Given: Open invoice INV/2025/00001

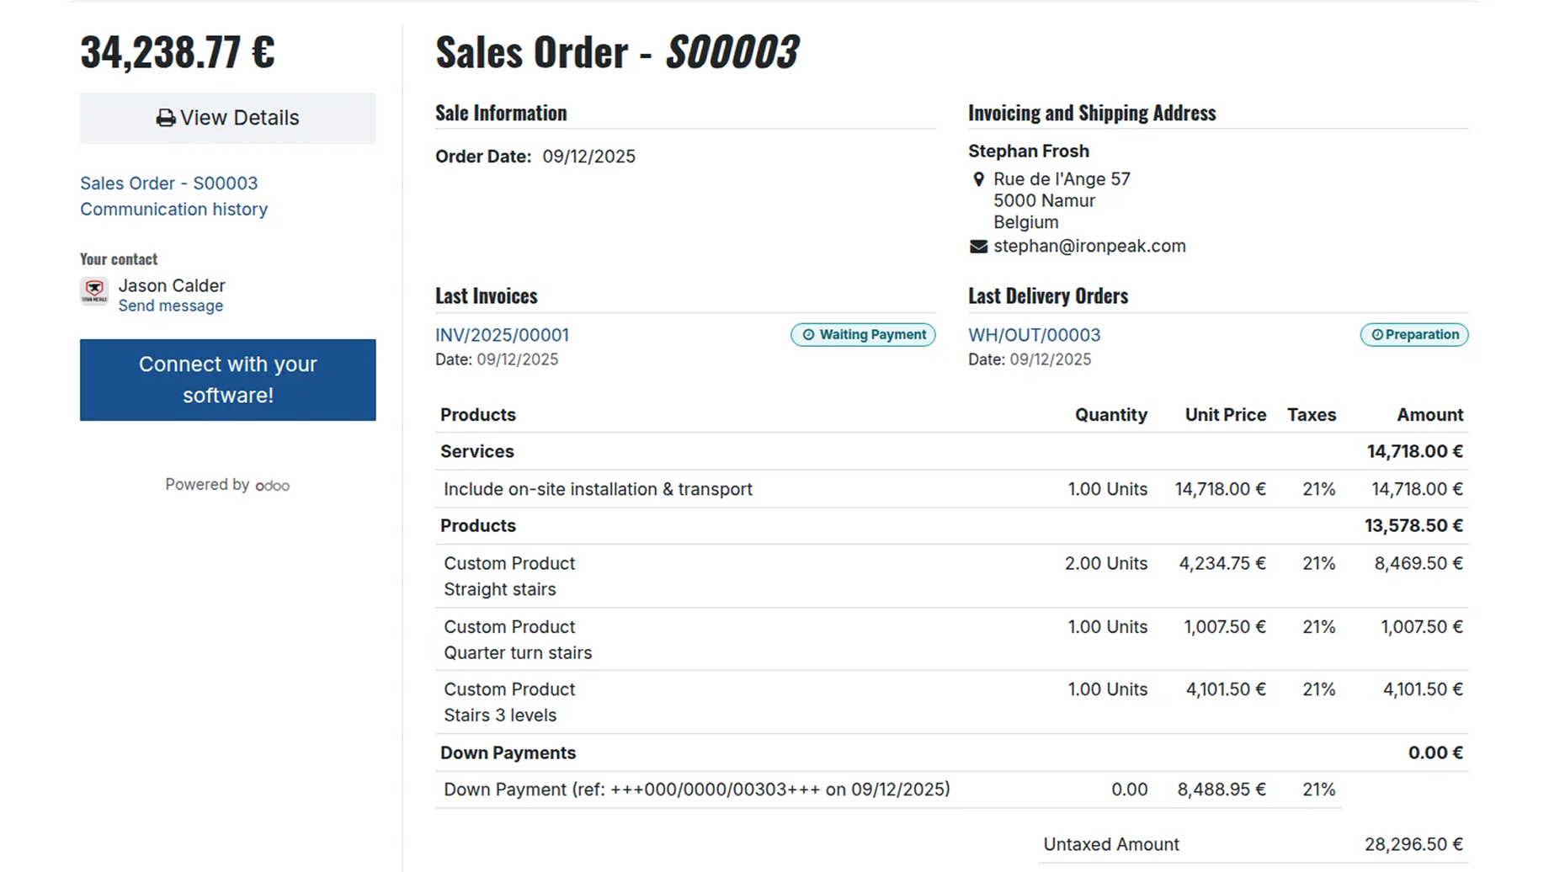Looking at the screenshot, I should [x=502, y=335].
